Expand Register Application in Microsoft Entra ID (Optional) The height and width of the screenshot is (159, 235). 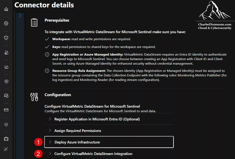(109, 119)
